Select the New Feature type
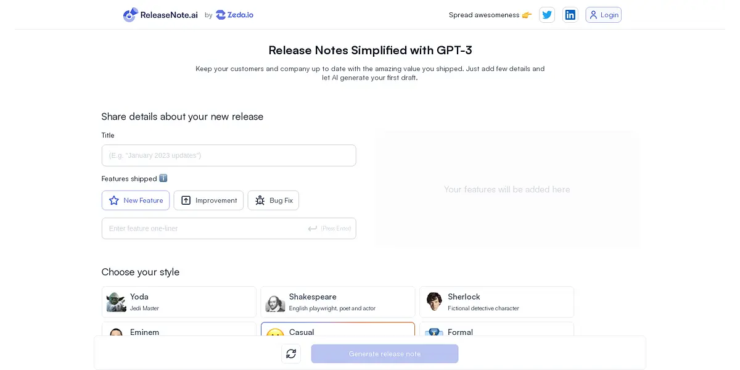The height and width of the screenshot is (370, 740). (x=136, y=200)
